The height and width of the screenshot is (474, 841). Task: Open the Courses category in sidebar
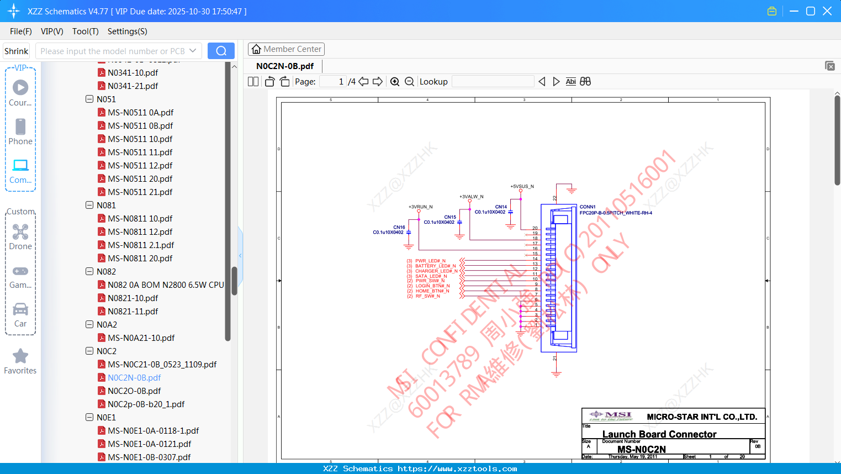tap(20, 93)
